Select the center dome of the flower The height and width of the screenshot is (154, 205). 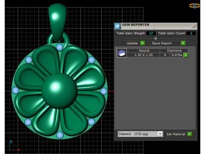point(60,91)
